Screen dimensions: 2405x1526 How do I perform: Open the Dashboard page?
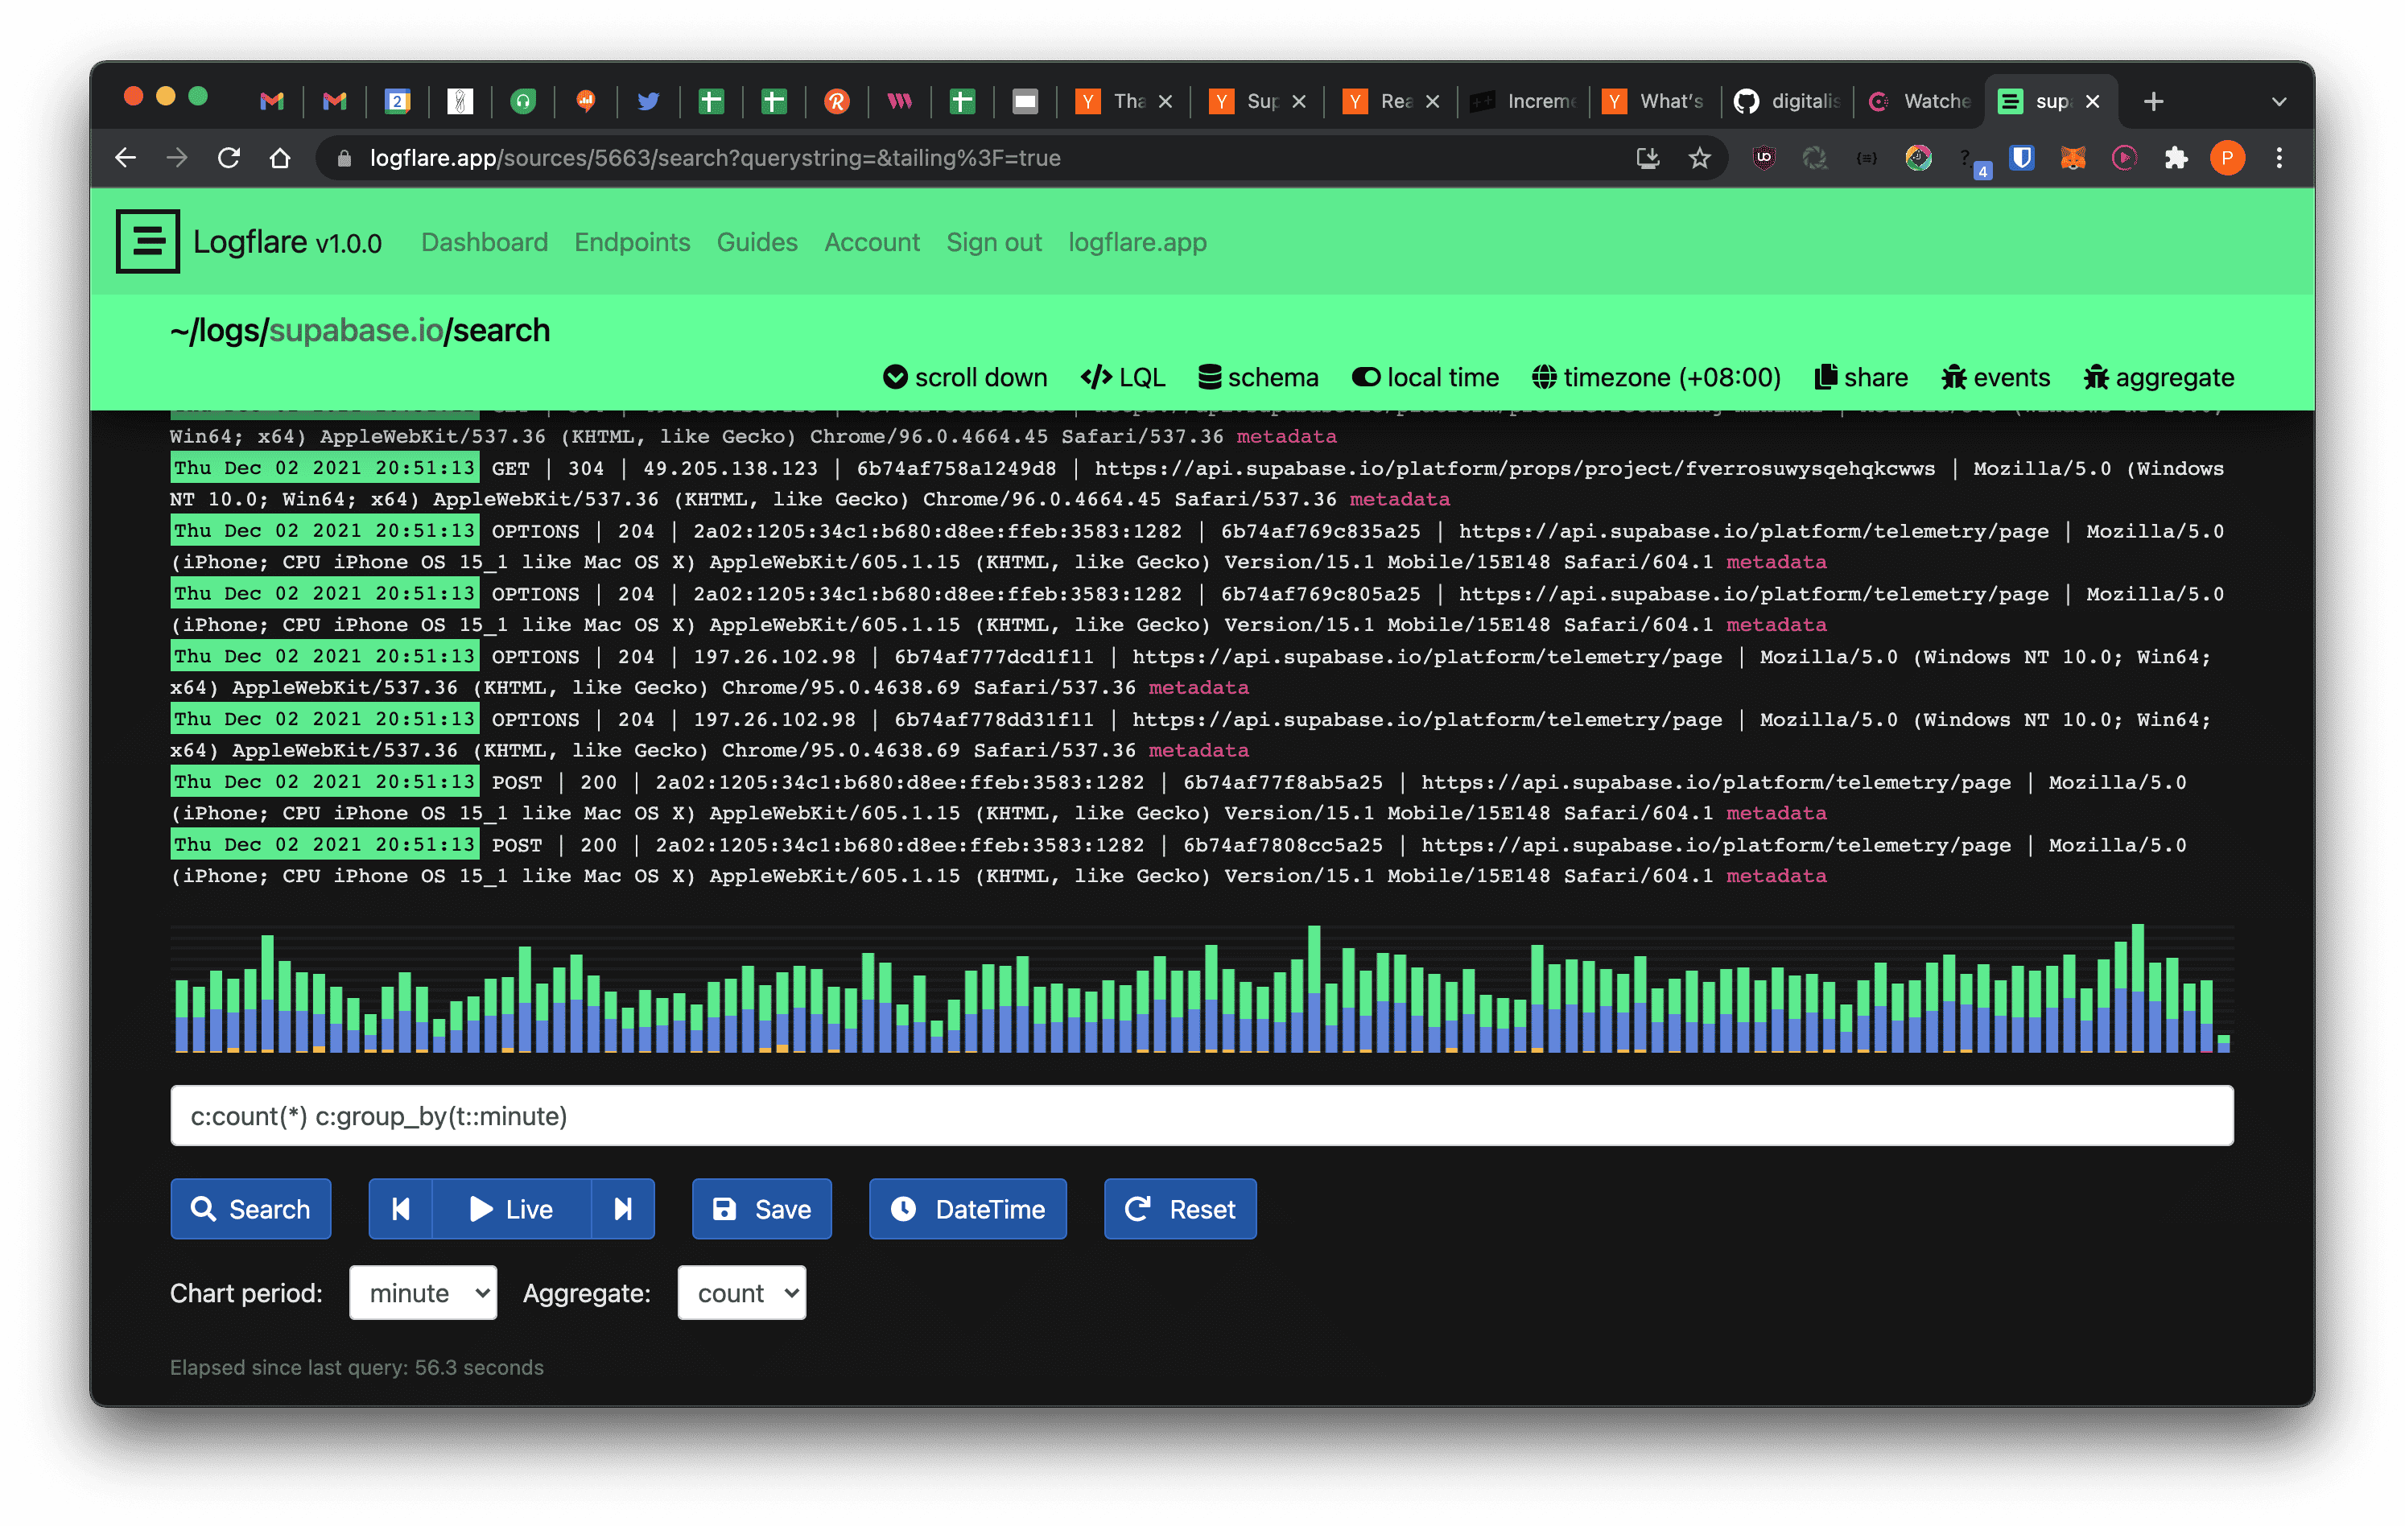click(485, 241)
